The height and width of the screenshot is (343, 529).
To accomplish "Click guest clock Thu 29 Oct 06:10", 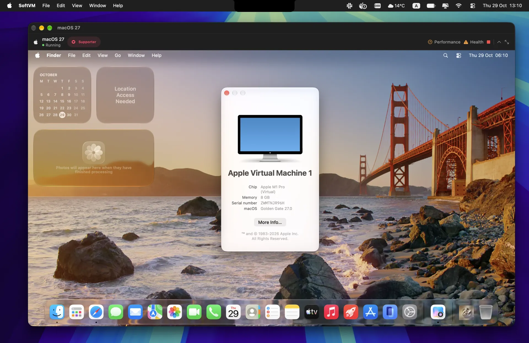I will [488, 55].
